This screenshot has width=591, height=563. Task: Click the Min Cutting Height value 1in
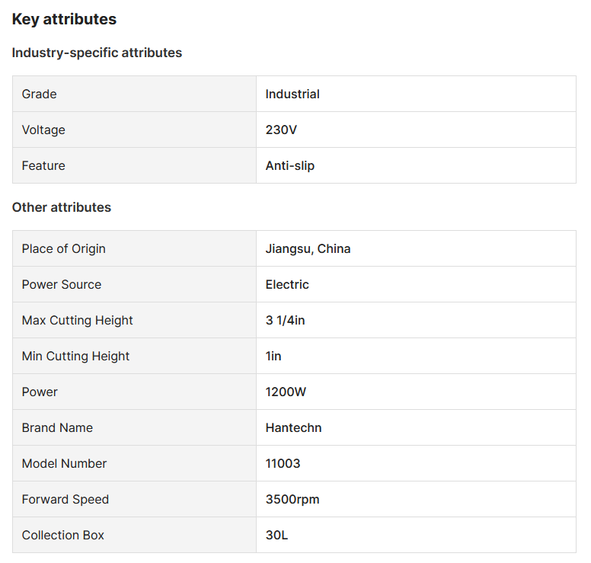pyautogui.click(x=273, y=357)
